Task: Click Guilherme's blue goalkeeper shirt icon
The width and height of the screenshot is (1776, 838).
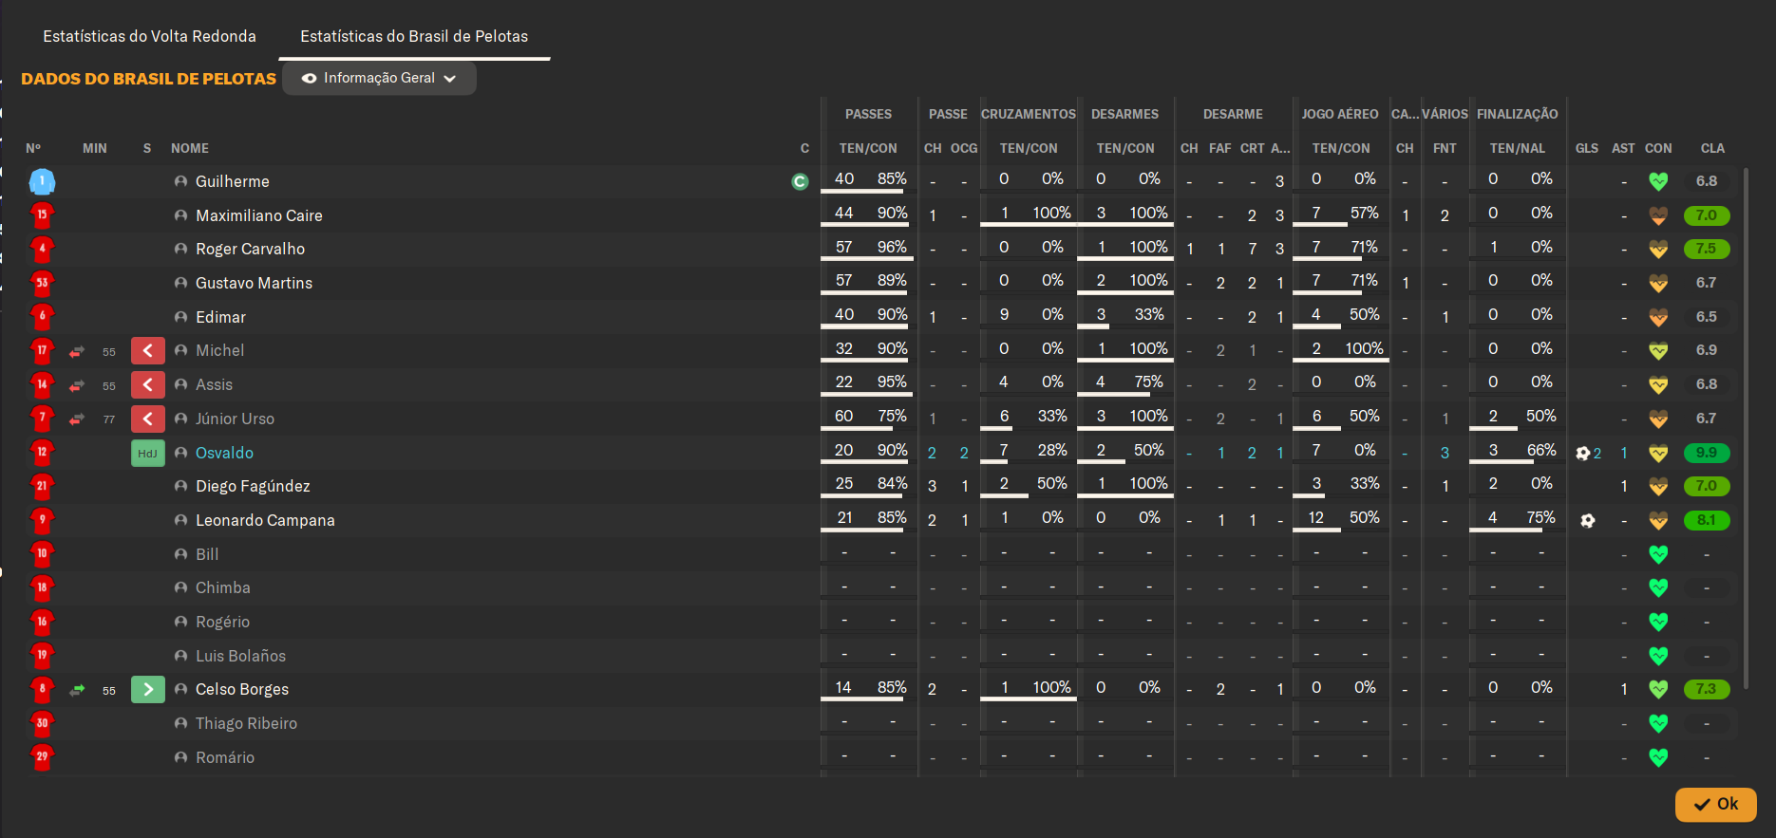Action: click(42, 181)
